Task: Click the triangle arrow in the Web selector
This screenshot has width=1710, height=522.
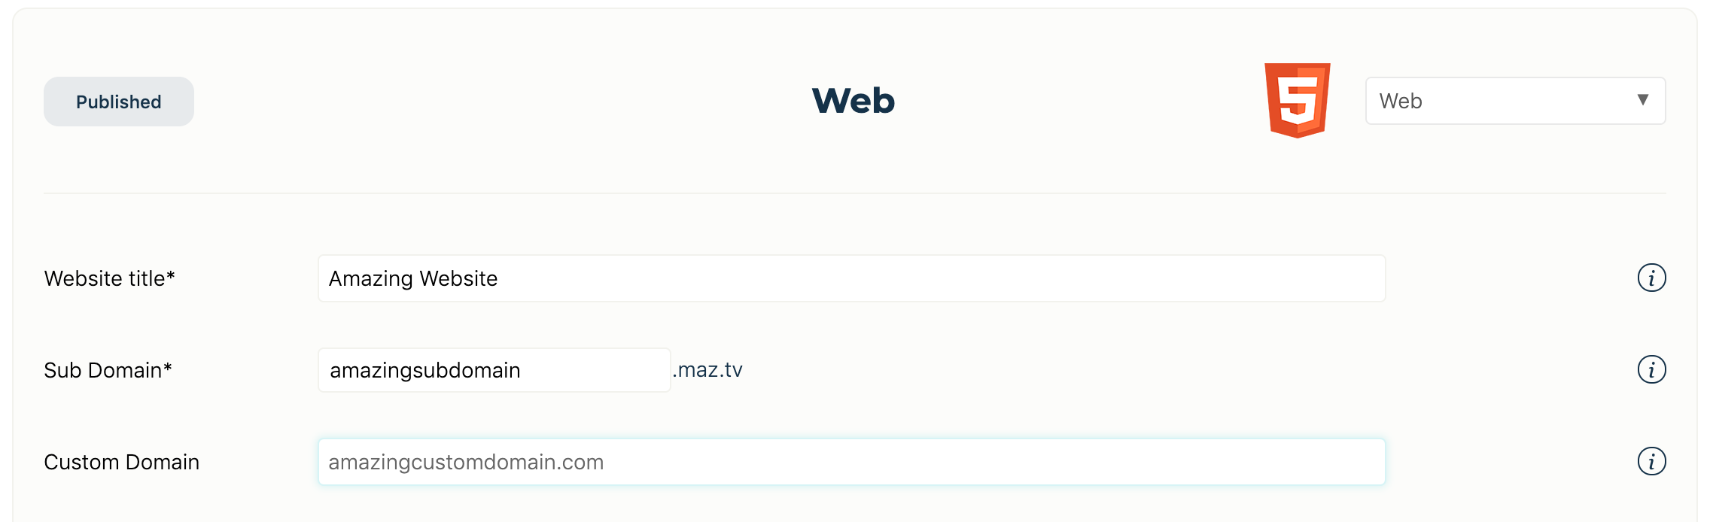Action: tap(1643, 100)
